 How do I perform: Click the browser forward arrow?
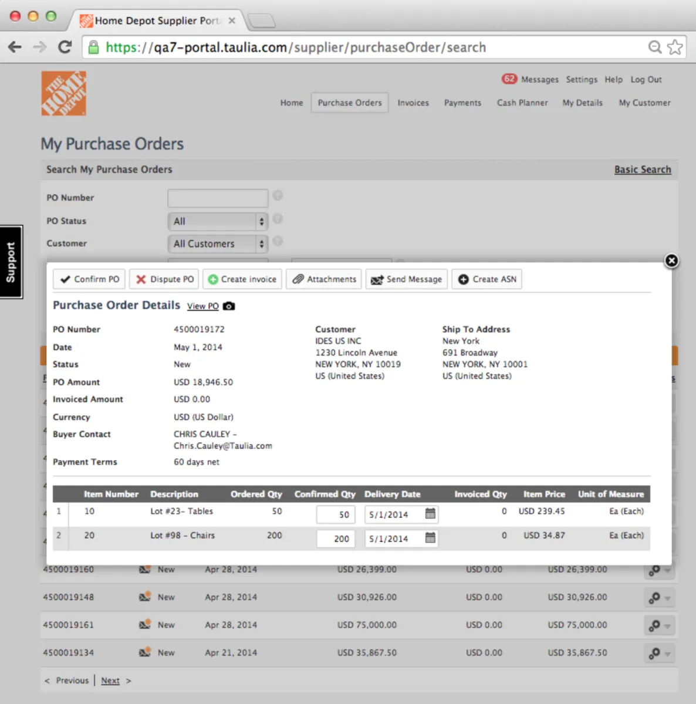39,47
